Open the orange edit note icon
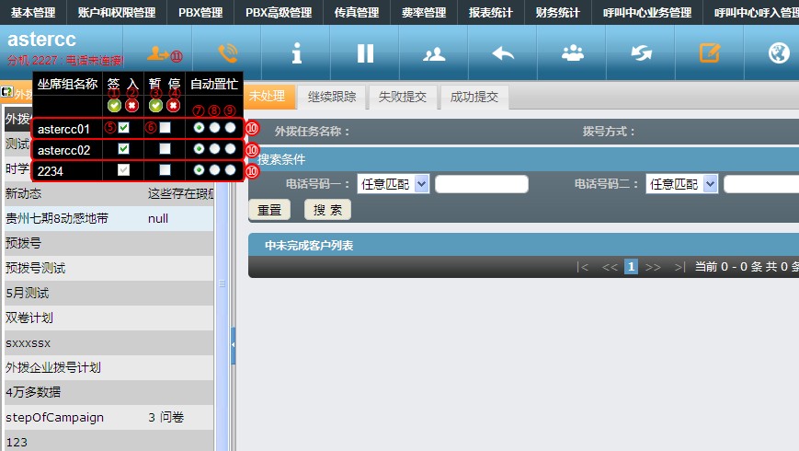This screenshot has width=799, height=451. click(710, 53)
